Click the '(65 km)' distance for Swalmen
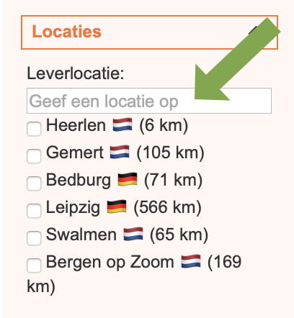 click(x=179, y=235)
